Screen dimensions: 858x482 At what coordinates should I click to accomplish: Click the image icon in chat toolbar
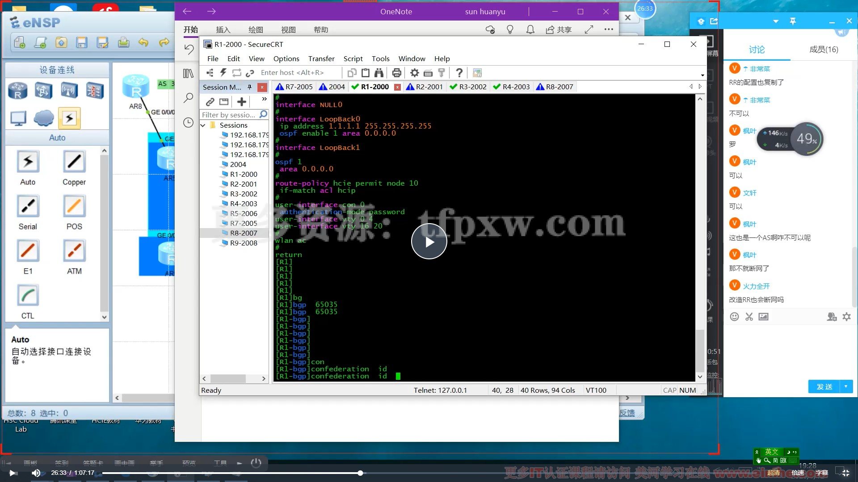click(763, 316)
